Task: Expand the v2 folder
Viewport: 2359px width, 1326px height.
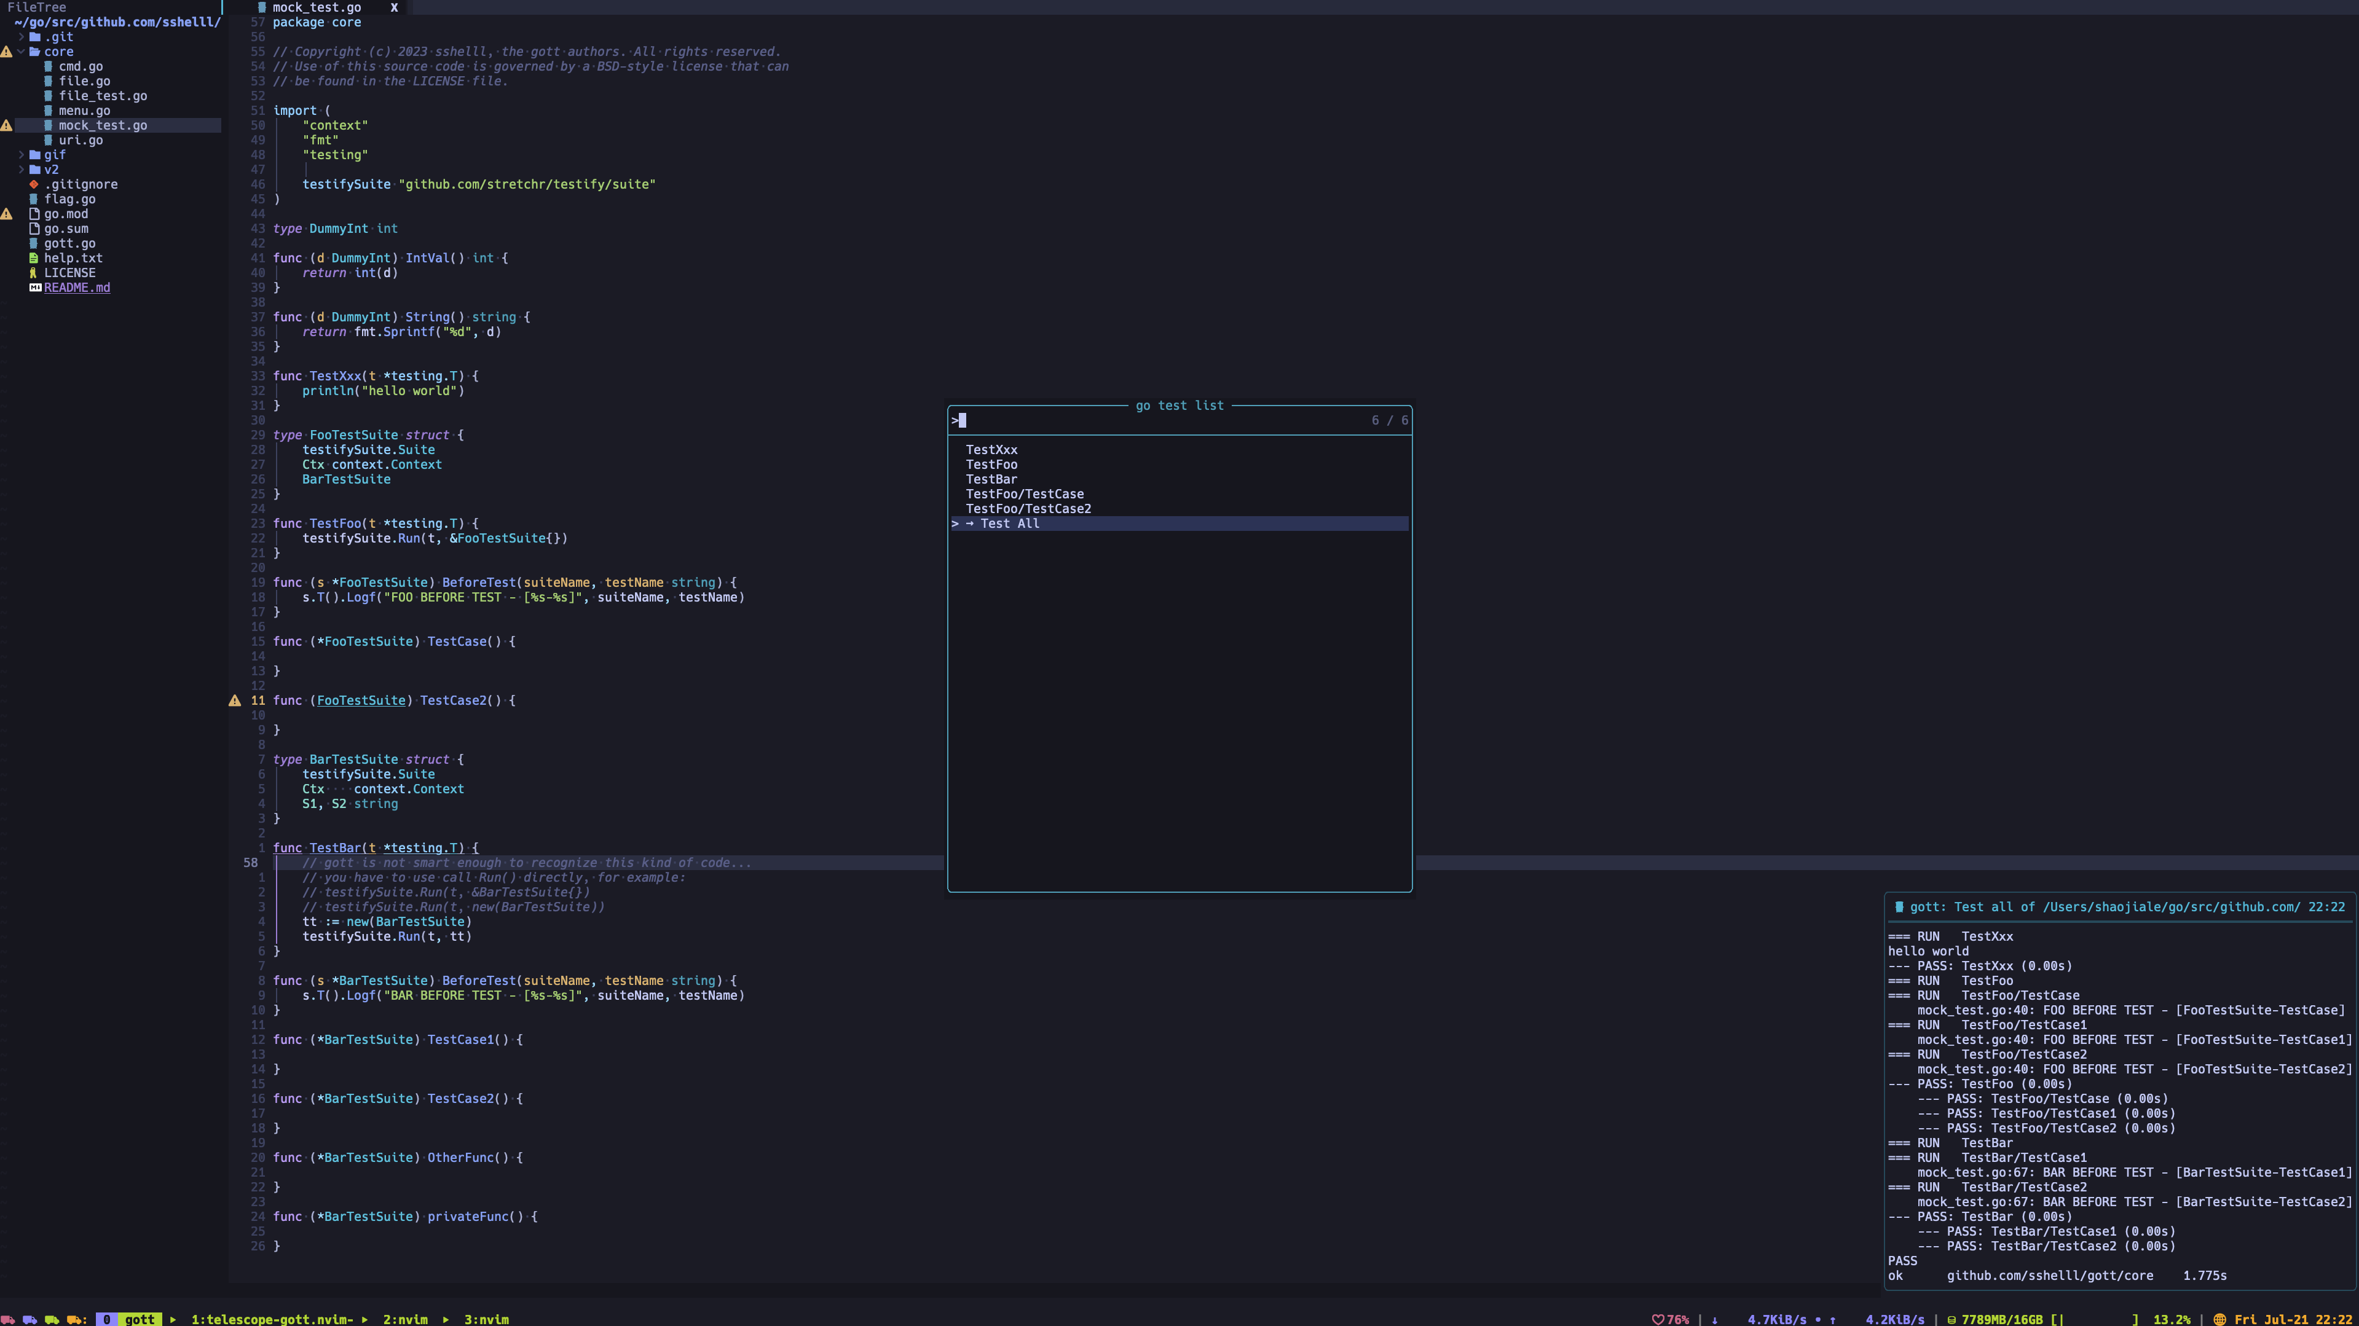Action: 21,170
